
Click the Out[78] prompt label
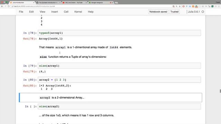pyautogui.click(x=30, y=39)
